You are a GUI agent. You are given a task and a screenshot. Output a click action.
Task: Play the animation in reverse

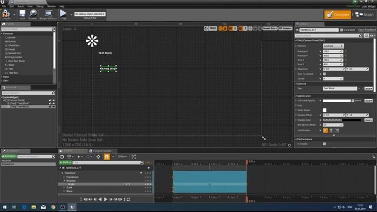(x=100, y=199)
